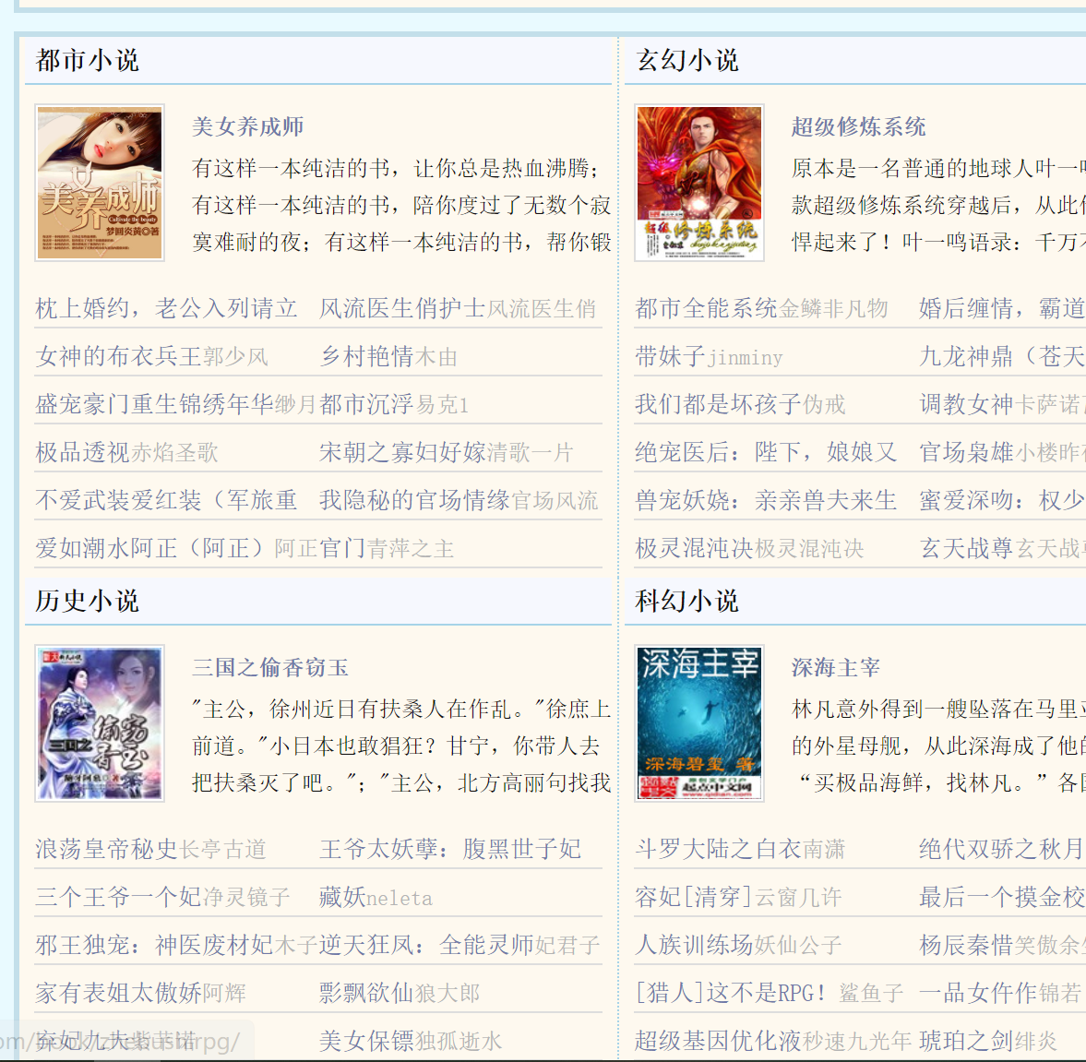Open novel 女神的布衣兵王
The height and width of the screenshot is (1062, 1086).
click(118, 357)
